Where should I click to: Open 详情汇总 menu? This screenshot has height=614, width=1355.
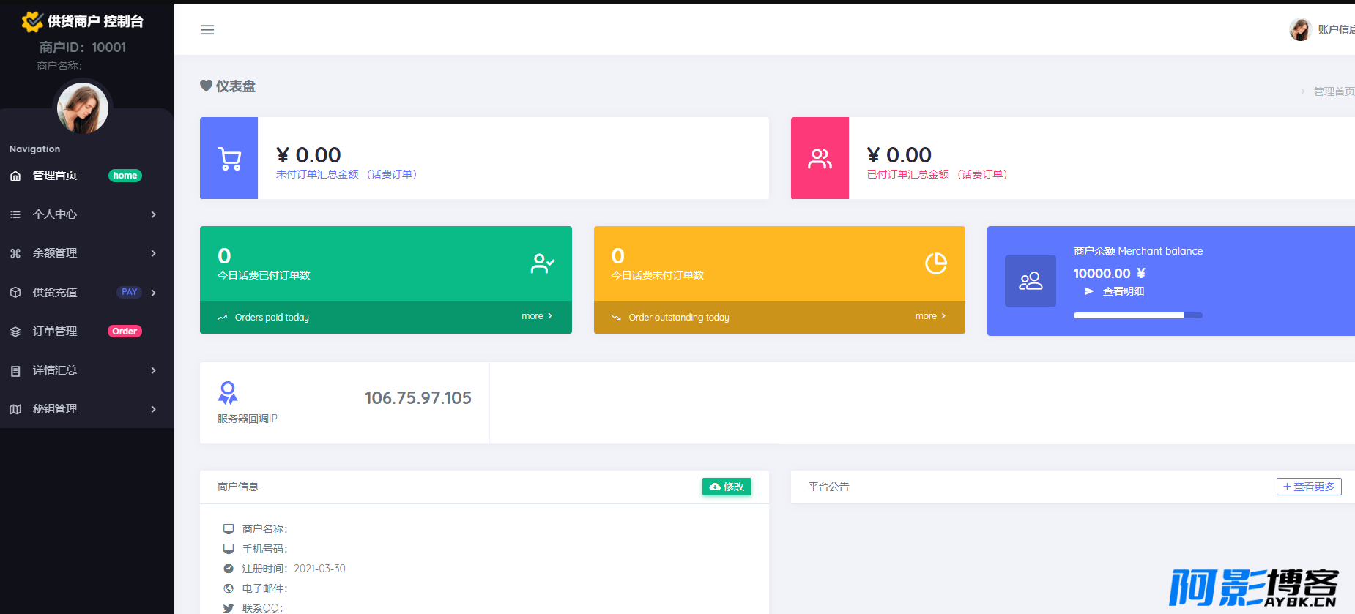(x=55, y=370)
